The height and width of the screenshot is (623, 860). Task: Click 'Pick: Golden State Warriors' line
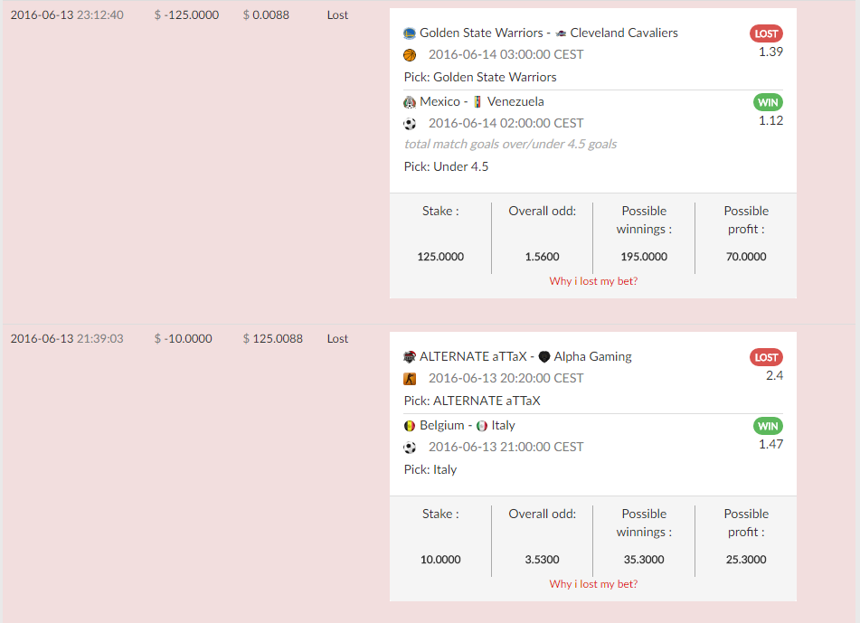(480, 77)
